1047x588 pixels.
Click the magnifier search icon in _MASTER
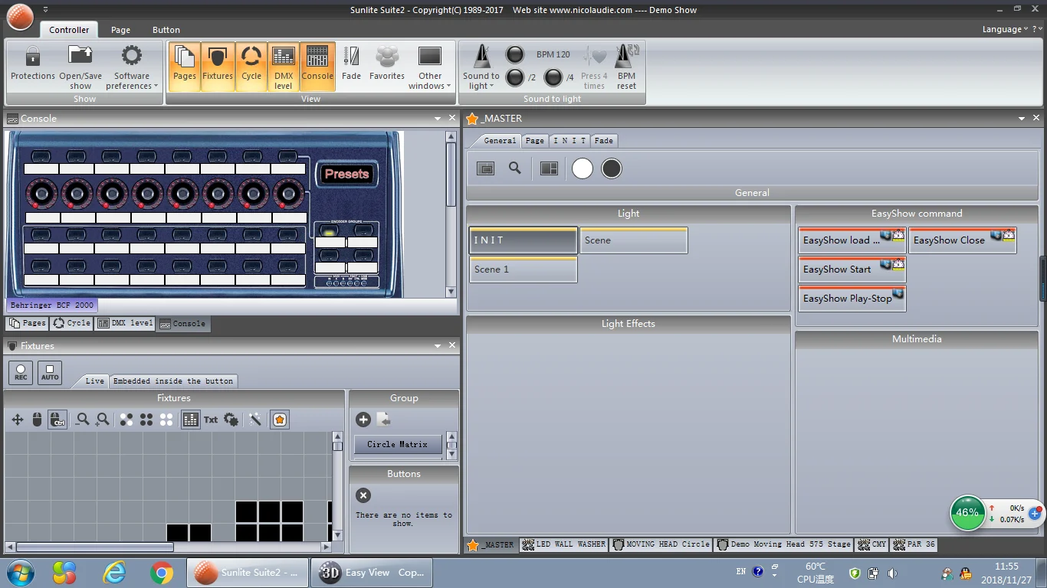pyautogui.click(x=515, y=168)
